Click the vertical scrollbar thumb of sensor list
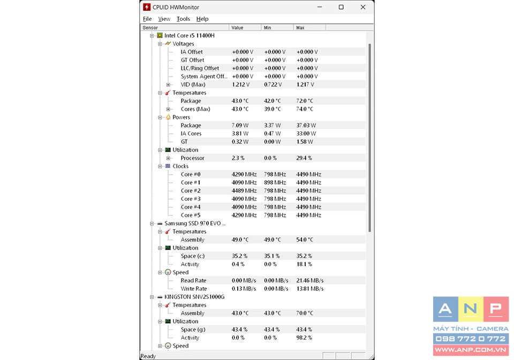Image resolution: width=514 pixels, height=360 pixels. (x=370, y=138)
